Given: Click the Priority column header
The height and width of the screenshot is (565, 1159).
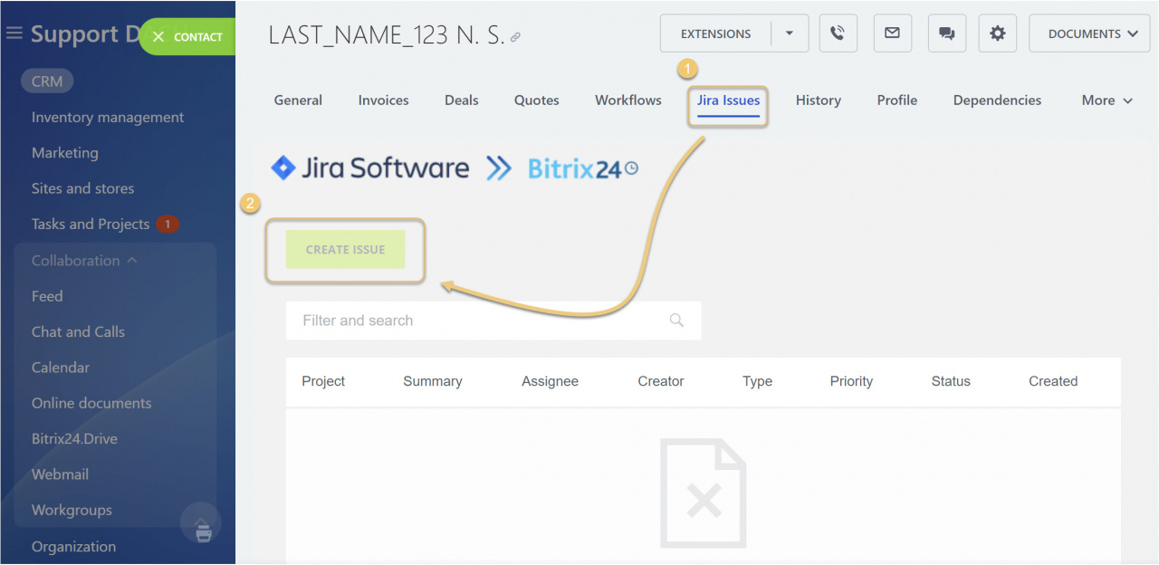Looking at the screenshot, I should click(851, 381).
